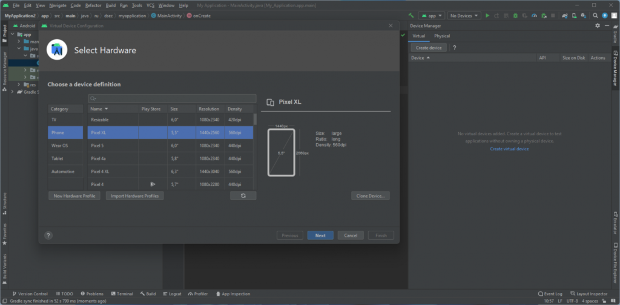Viewport: 620px width, 305px height.
Task: Click the Clone Device button
Action: pos(371,196)
